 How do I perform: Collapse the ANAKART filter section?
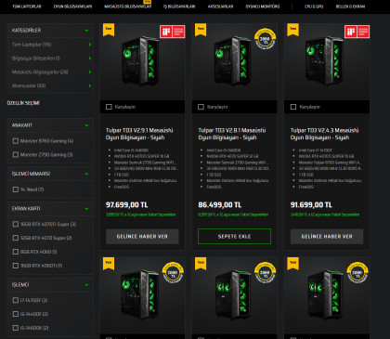point(86,125)
